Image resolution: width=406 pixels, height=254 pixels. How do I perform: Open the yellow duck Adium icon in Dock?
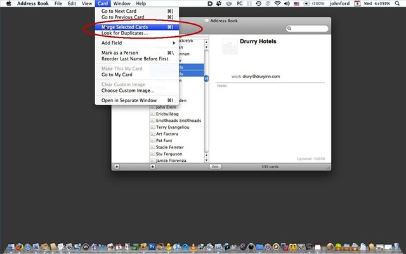(169, 247)
